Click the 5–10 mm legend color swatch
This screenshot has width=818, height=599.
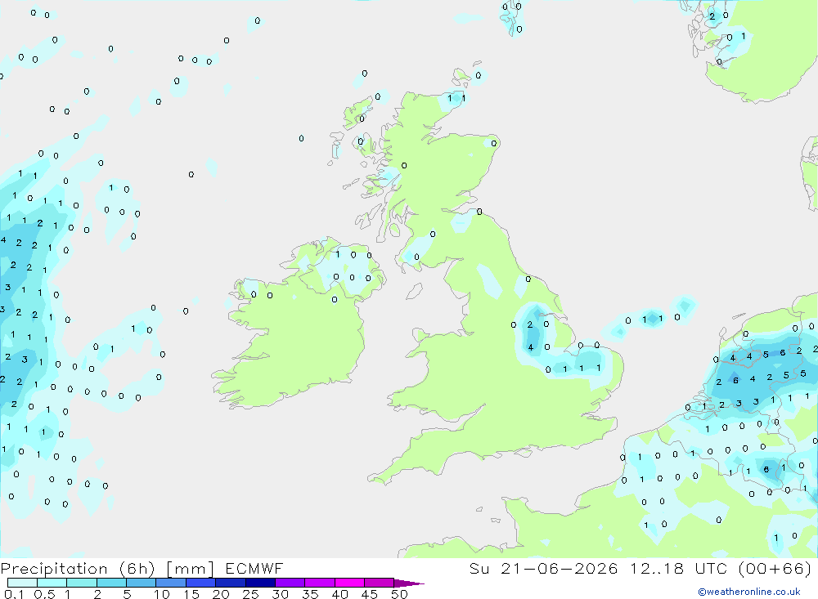[x=142, y=583]
